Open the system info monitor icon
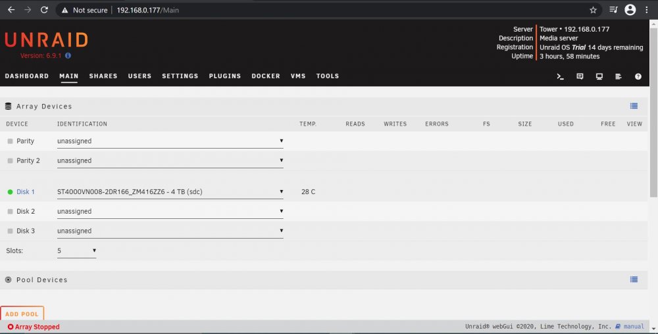This screenshot has width=658, height=334. 599,76
